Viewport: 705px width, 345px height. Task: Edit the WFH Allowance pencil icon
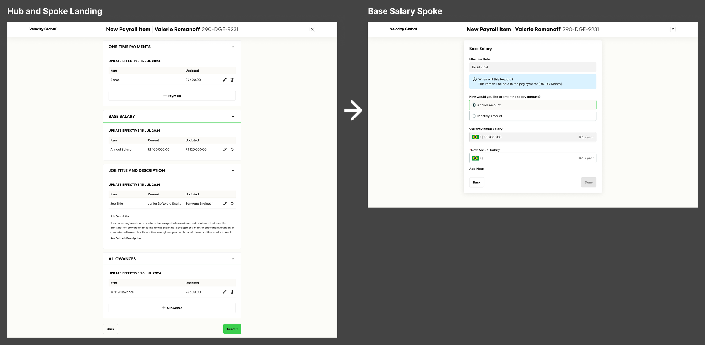tap(225, 292)
